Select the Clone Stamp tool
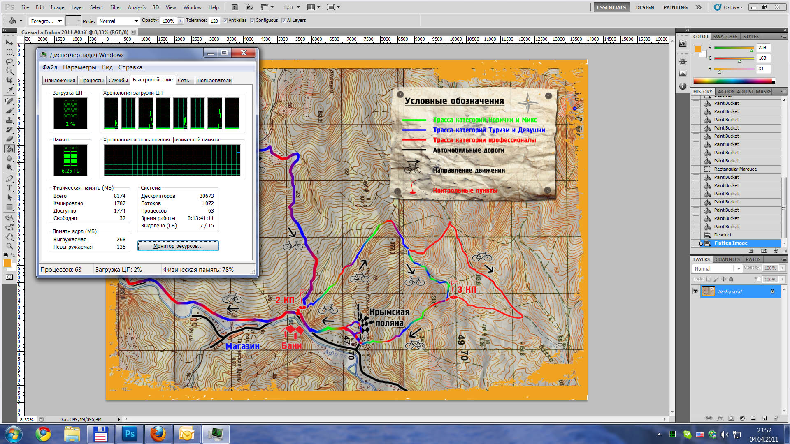Screen dimensions: 790x444 [9, 120]
